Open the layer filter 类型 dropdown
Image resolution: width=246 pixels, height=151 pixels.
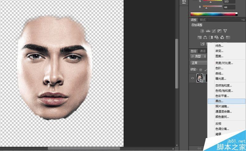coord(198,56)
